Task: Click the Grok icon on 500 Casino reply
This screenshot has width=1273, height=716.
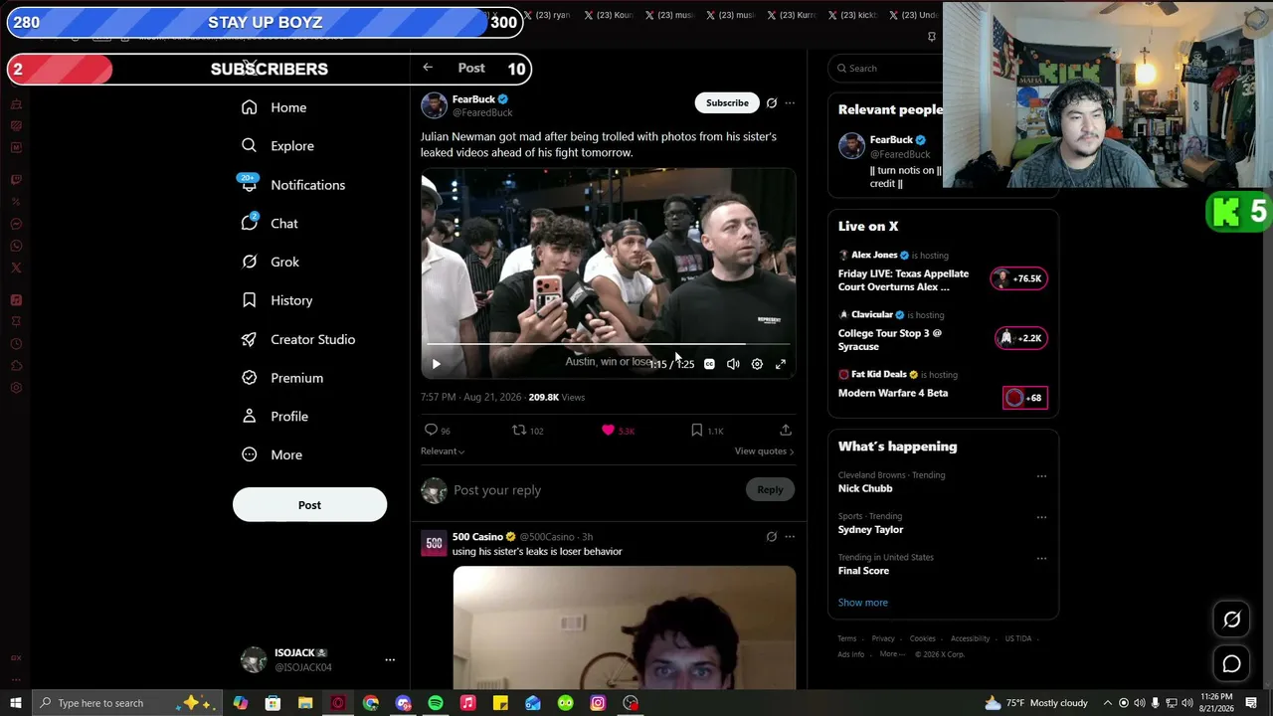Action: 772,537
